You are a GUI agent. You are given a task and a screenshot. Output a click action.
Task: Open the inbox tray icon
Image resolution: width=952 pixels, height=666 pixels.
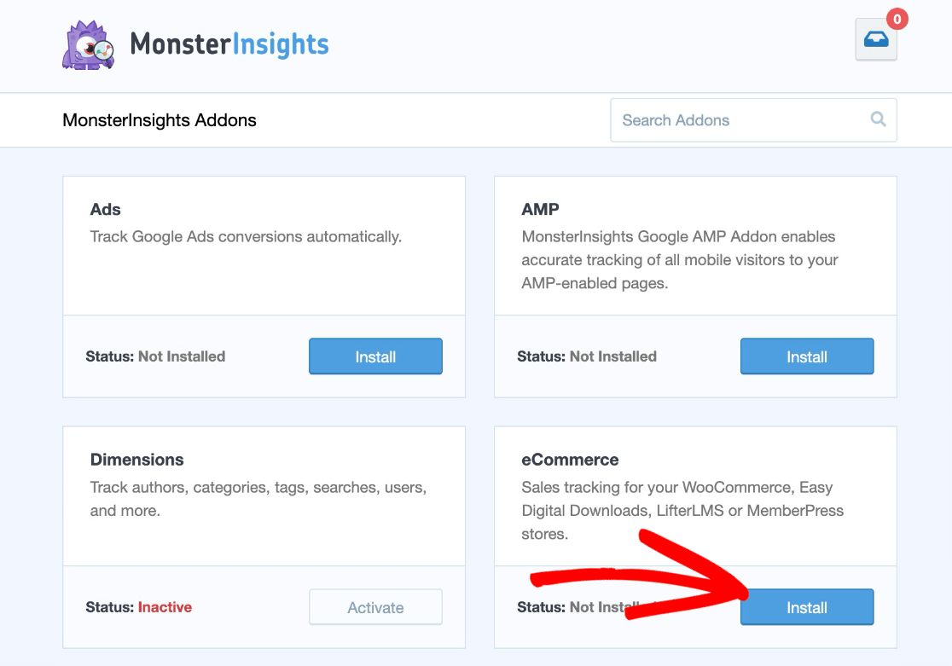coord(875,39)
